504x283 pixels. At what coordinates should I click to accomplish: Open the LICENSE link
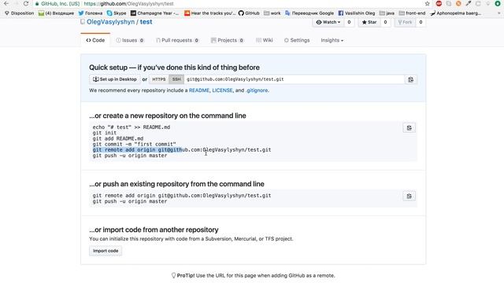tap(222, 90)
